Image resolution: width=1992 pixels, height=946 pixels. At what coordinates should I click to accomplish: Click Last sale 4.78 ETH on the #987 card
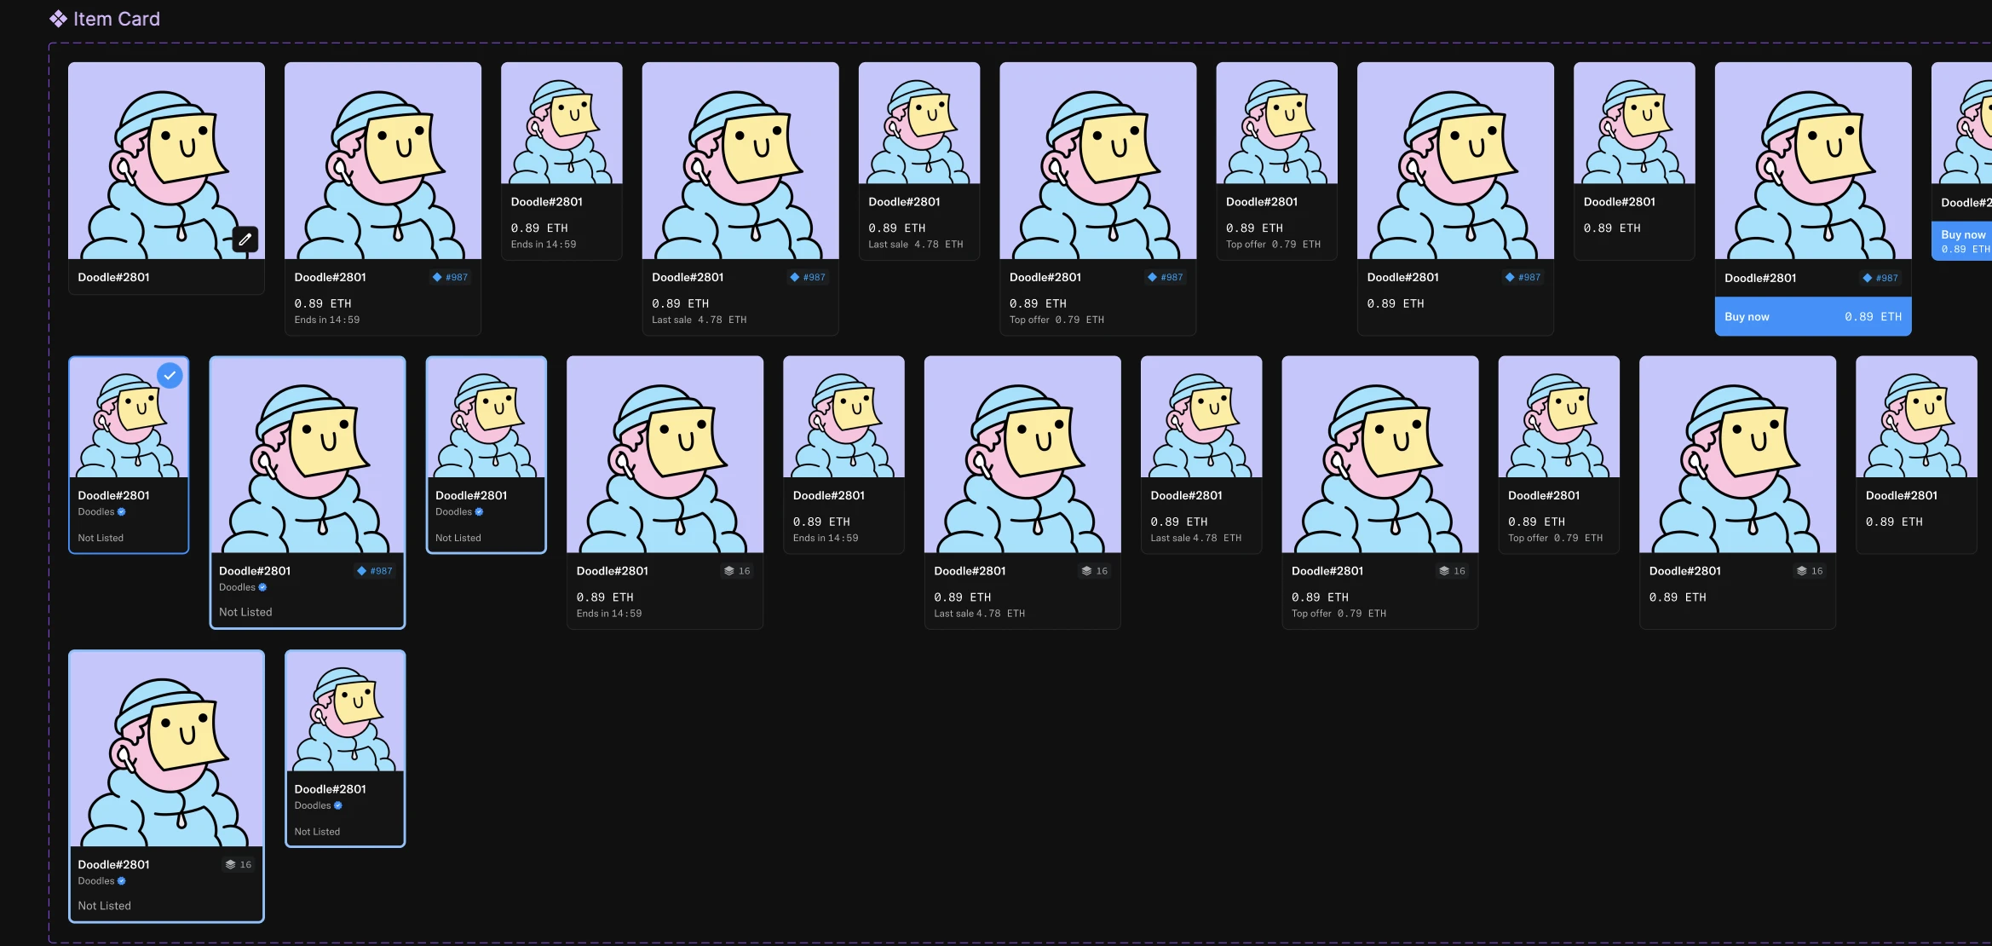click(700, 320)
